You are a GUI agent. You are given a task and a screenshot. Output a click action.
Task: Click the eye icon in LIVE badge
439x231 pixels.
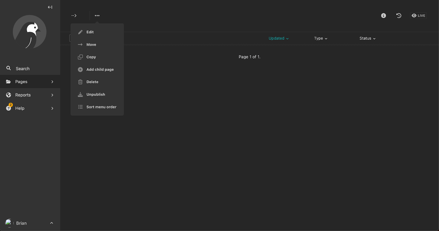[x=414, y=16]
